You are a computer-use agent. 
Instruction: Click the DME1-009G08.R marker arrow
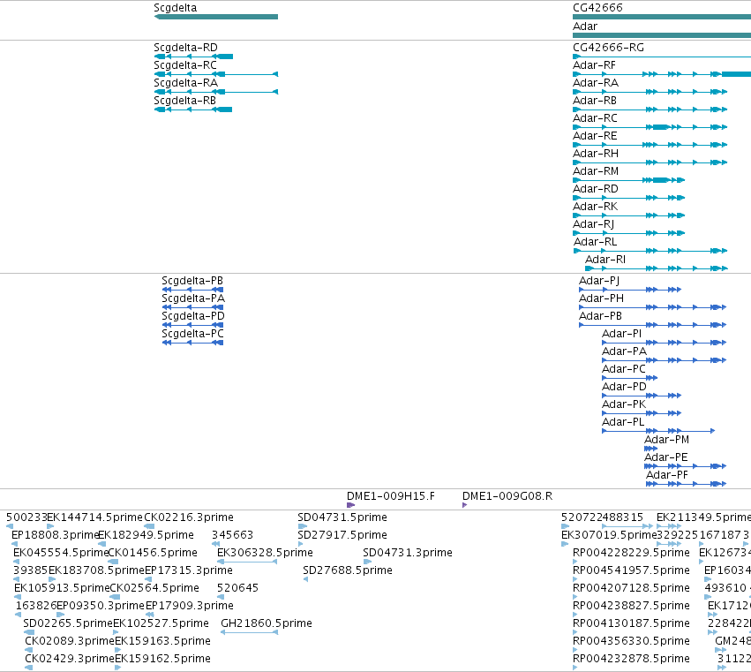pos(464,505)
